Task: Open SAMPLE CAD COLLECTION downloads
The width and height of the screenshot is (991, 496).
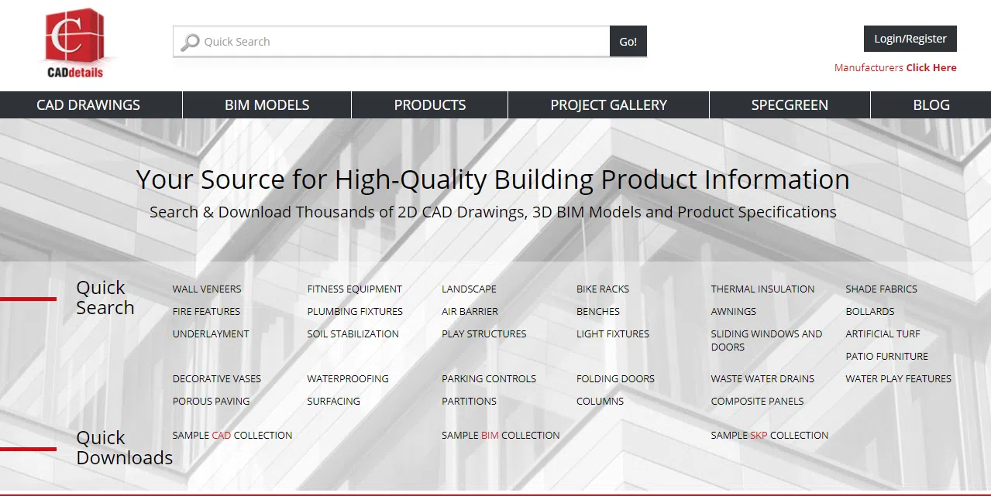Action: pyautogui.click(x=232, y=435)
